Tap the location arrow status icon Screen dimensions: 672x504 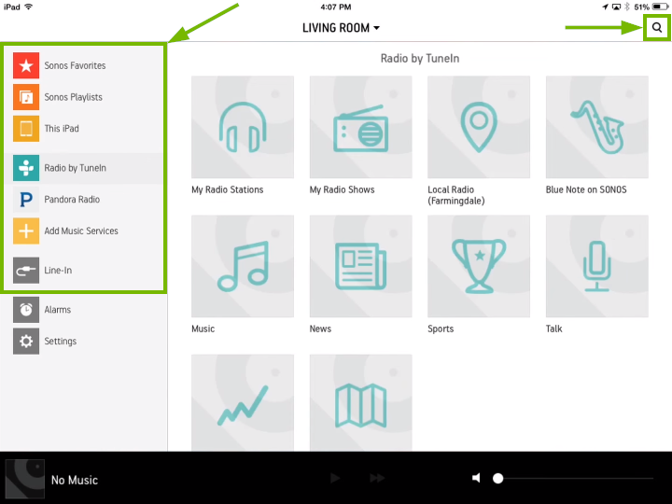[605, 7]
